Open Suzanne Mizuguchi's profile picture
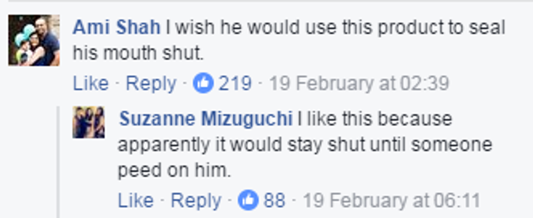The image size is (533, 218). pos(89,122)
